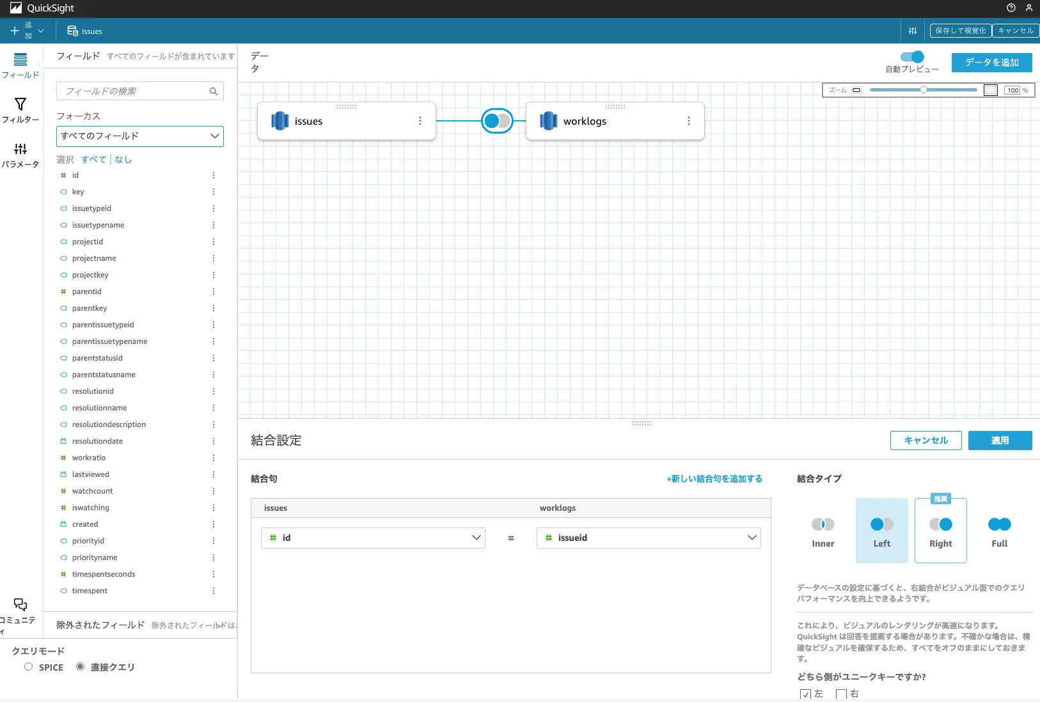Choose the recommended Right join type
The height and width of the screenshot is (702, 1040).
941,531
